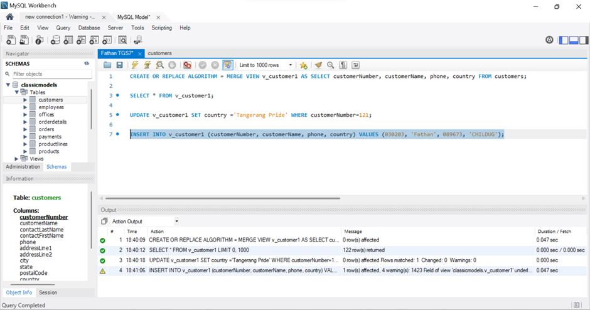
Task: Select output row 4 INSERT warning entry
Action: point(342,270)
